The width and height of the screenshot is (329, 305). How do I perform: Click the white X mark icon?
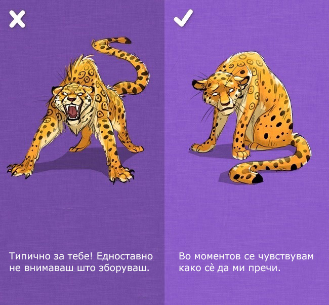point(17,19)
